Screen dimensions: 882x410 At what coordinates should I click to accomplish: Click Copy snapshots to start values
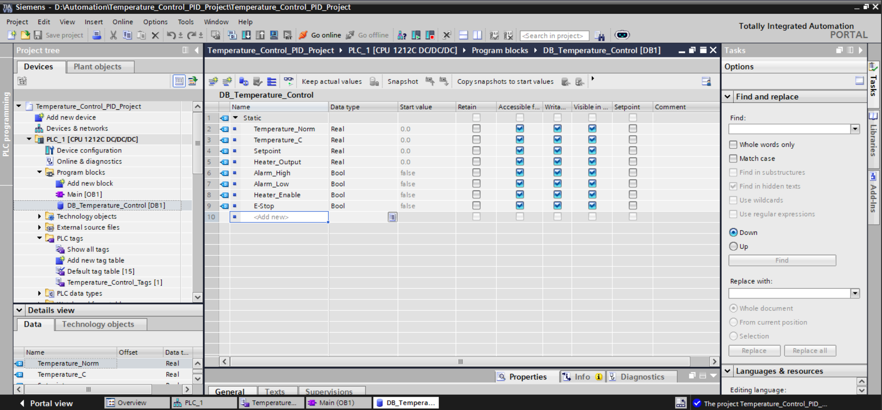tap(505, 82)
